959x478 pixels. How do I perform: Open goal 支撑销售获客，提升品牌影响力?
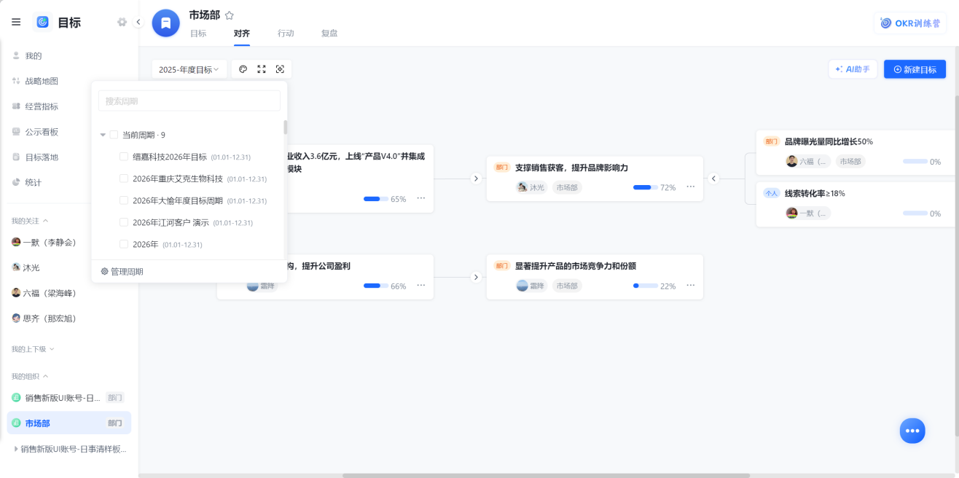pos(571,168)
